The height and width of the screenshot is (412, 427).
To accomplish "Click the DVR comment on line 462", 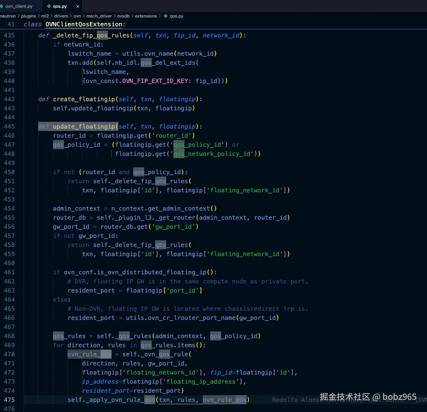I will click(188, 281).
